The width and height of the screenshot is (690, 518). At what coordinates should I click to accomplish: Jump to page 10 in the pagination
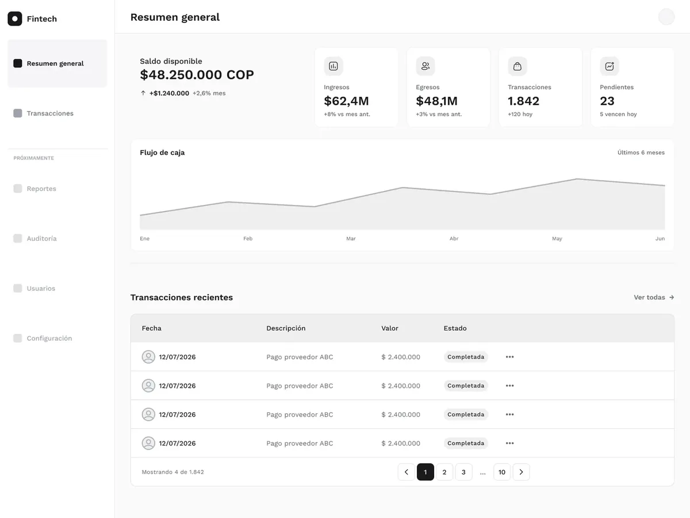[x=502, y=472]
